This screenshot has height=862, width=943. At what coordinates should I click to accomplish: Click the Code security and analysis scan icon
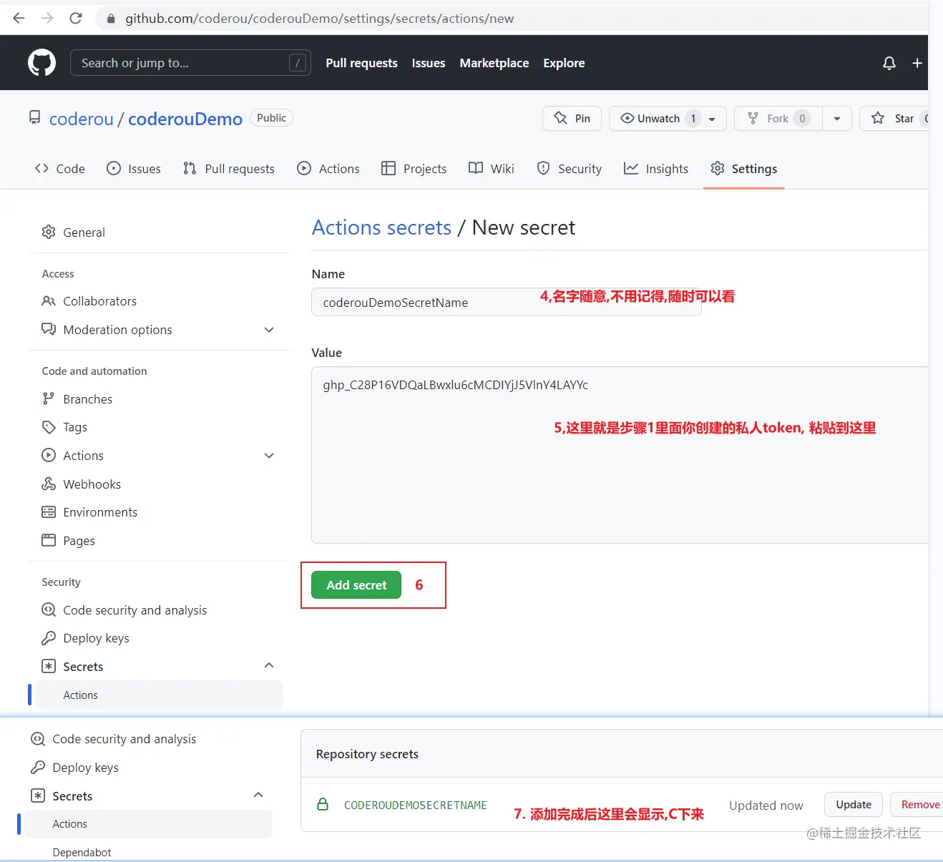(49, 609)
